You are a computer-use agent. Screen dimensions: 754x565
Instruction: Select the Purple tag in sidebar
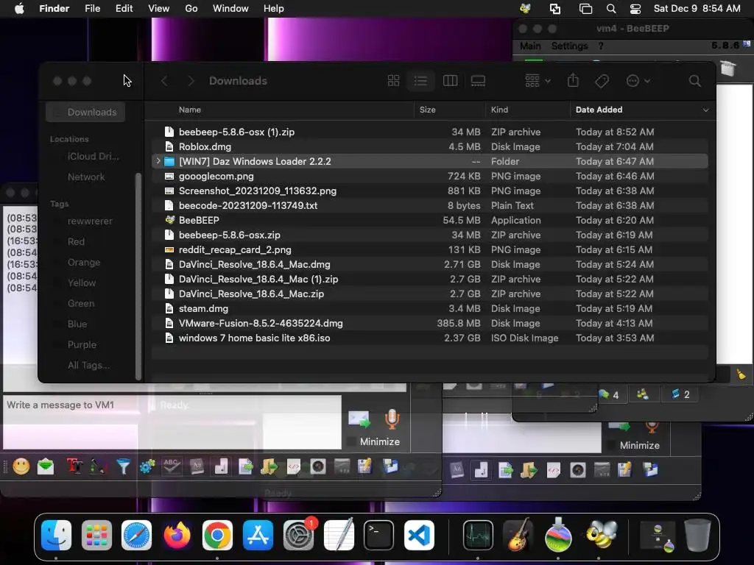click(82, 344)
